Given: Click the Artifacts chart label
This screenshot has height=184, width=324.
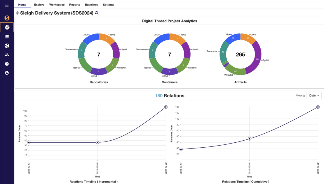Looking at the screenshot, I should [x=240, y=82].
